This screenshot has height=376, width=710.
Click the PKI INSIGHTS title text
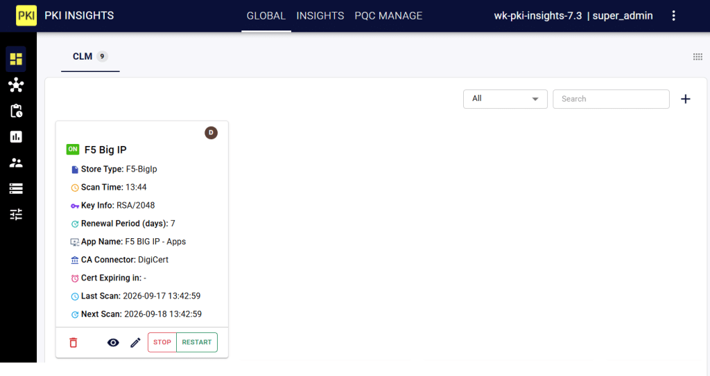[79, 16]
